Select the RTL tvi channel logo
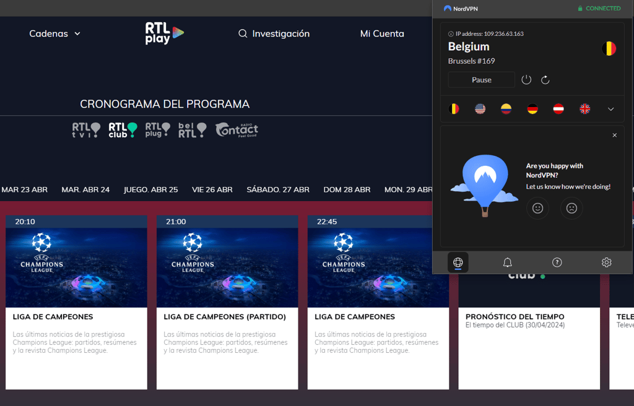634x406 pixels. click(x=86, y=130)
